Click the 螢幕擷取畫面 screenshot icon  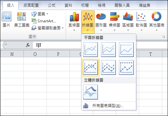click(34, 28)
